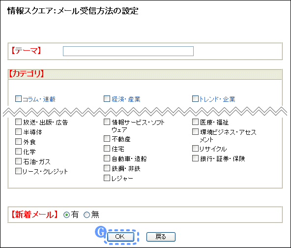This screenshot has height=248, width=291.
Task: Click the OK button
Action: click(x=120, y=237)
